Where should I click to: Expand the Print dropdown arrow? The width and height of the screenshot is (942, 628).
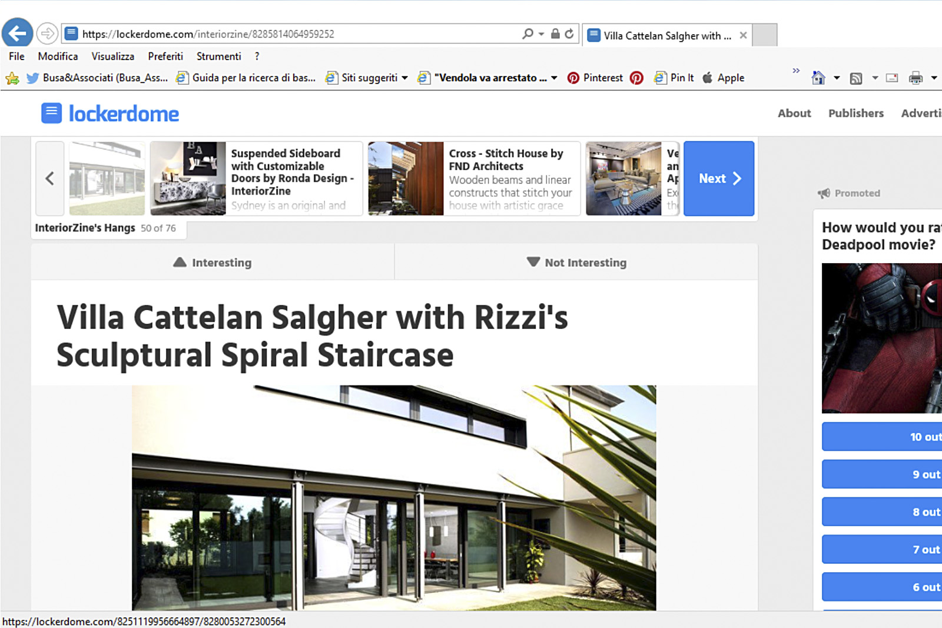point(934,78)
